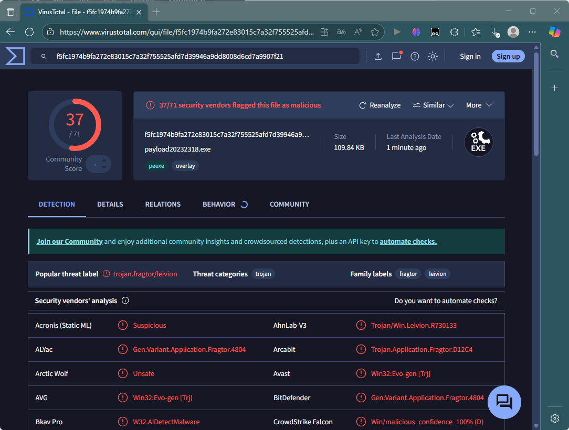Click Trojan/Win.Leivion.R730133 detection text
The width and height of the screenshot is (569, 430).
point(414,325)
